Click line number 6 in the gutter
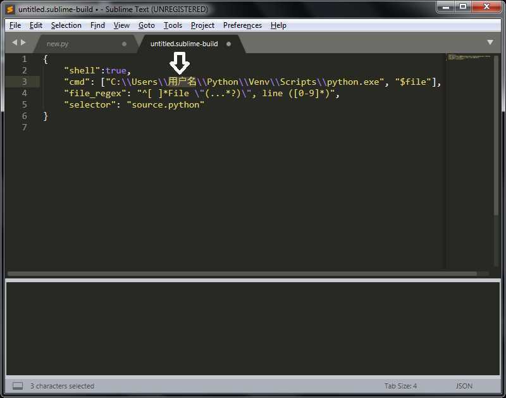The image size is (506, 398). [x=24, y=116]
